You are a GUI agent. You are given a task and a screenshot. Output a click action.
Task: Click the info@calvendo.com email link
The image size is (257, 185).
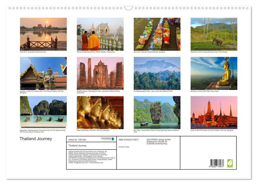pyautogui.click(x=80, y=162)
